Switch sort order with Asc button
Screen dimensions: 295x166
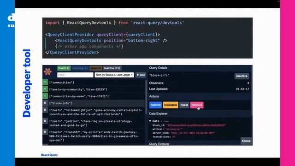coord(141,75)
